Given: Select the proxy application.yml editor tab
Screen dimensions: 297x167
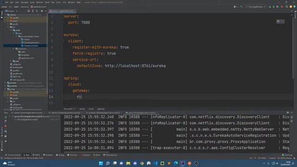Looking at the screenshot, I should 62,11.
